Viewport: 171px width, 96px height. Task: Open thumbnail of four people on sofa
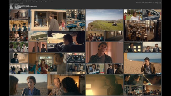pyautogui.click(x=95, y=36)
